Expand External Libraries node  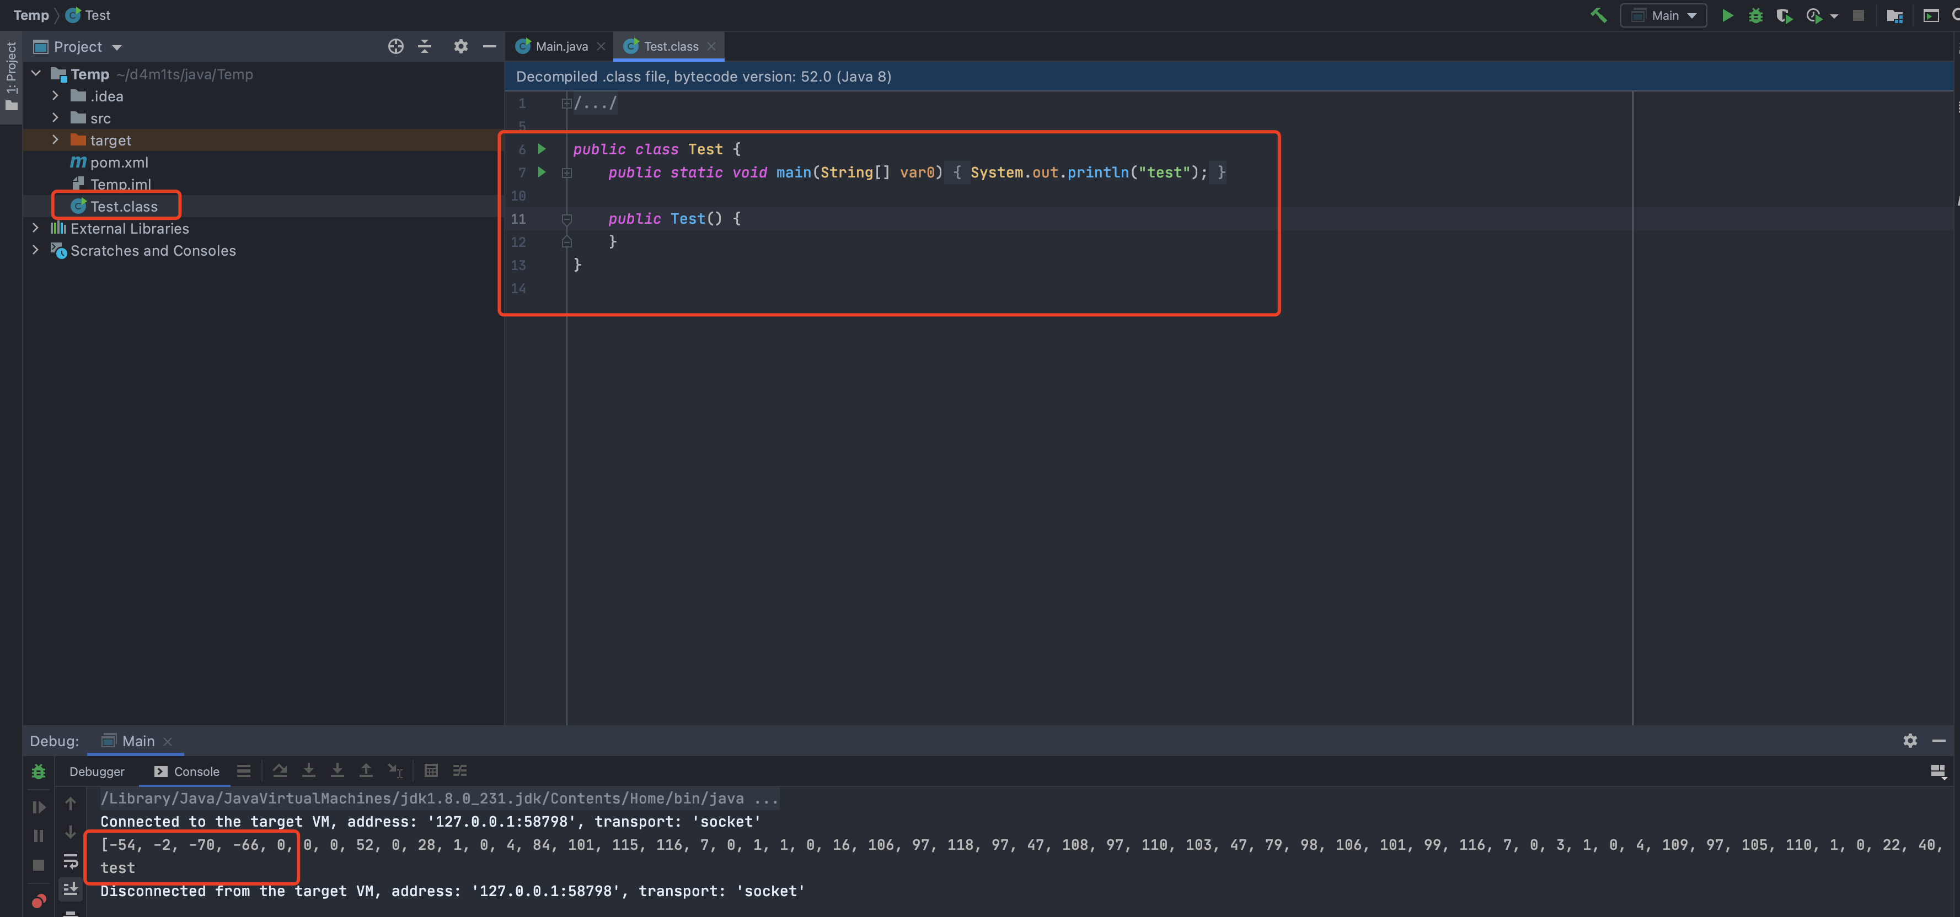[x=35, y=228]
